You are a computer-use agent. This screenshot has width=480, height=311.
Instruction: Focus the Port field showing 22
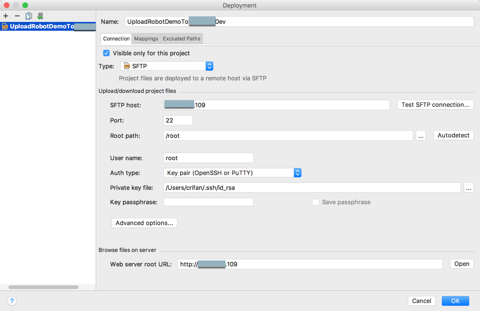click(178, 120)
